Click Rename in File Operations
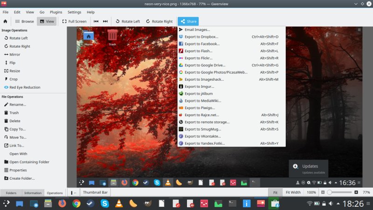The width and height of the screenshot is (373, 210). point(15,105)
